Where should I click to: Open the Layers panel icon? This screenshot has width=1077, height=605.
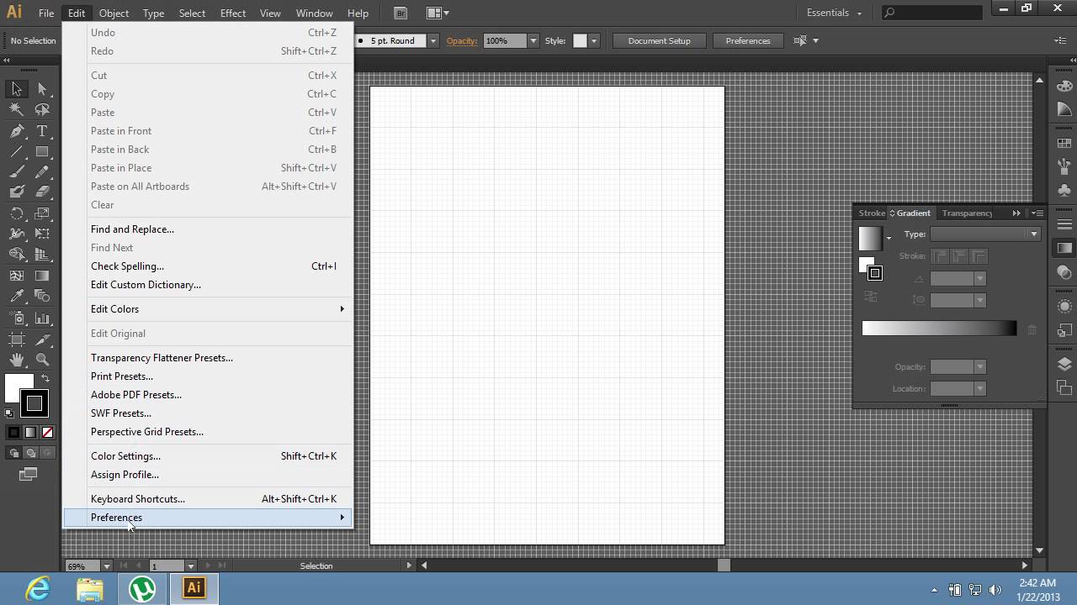point(1064,364)
